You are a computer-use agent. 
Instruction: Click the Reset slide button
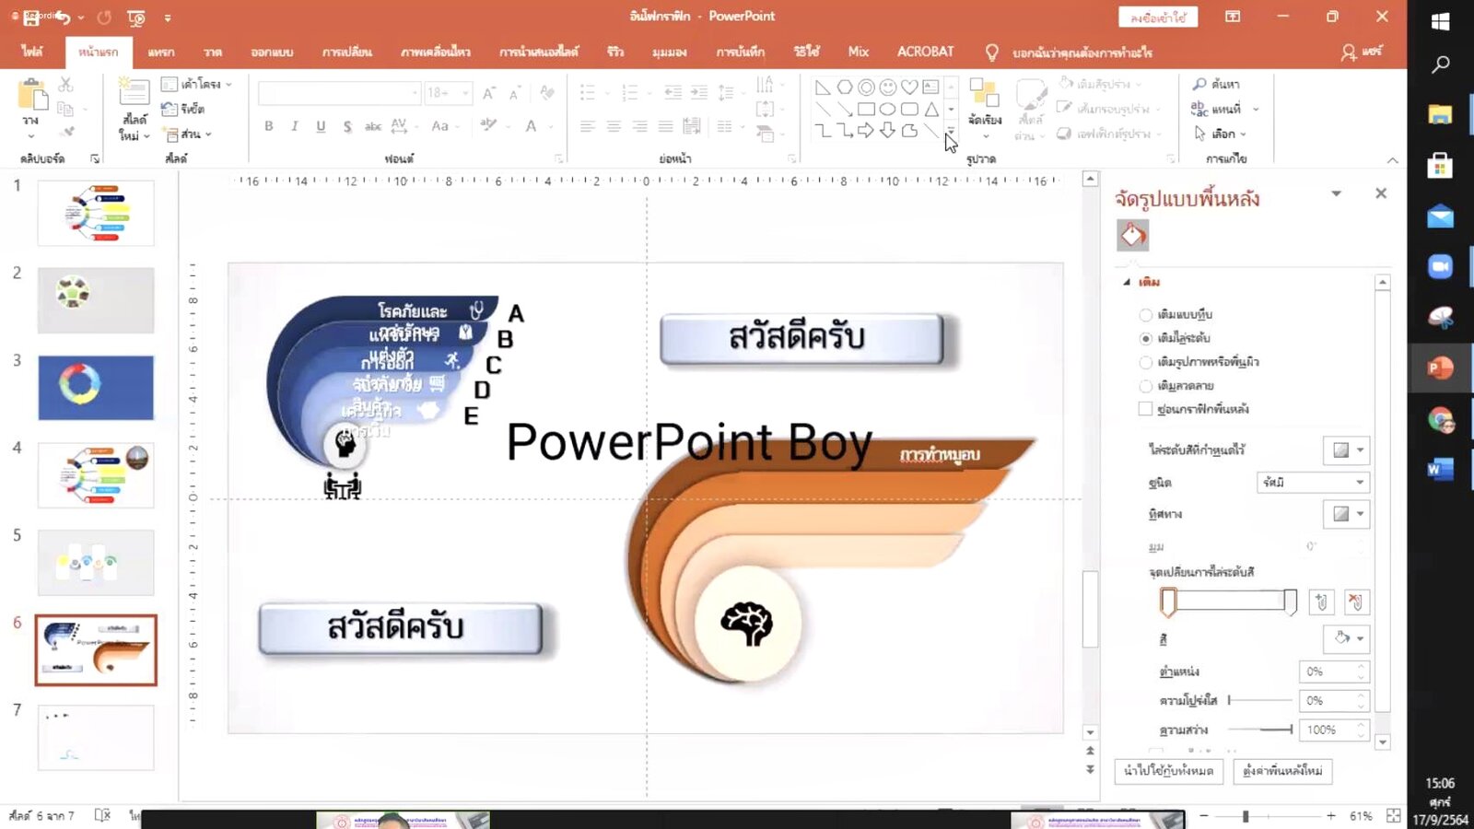coord(185,109)
